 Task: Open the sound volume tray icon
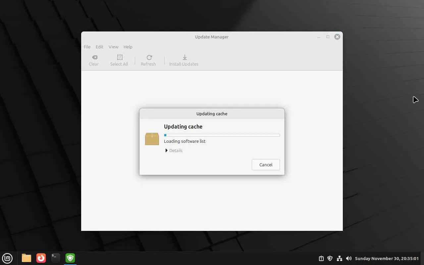click(349, 258)
